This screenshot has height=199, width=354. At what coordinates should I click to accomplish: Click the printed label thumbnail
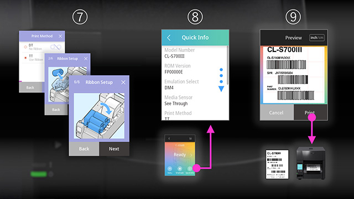click(277, 165)
